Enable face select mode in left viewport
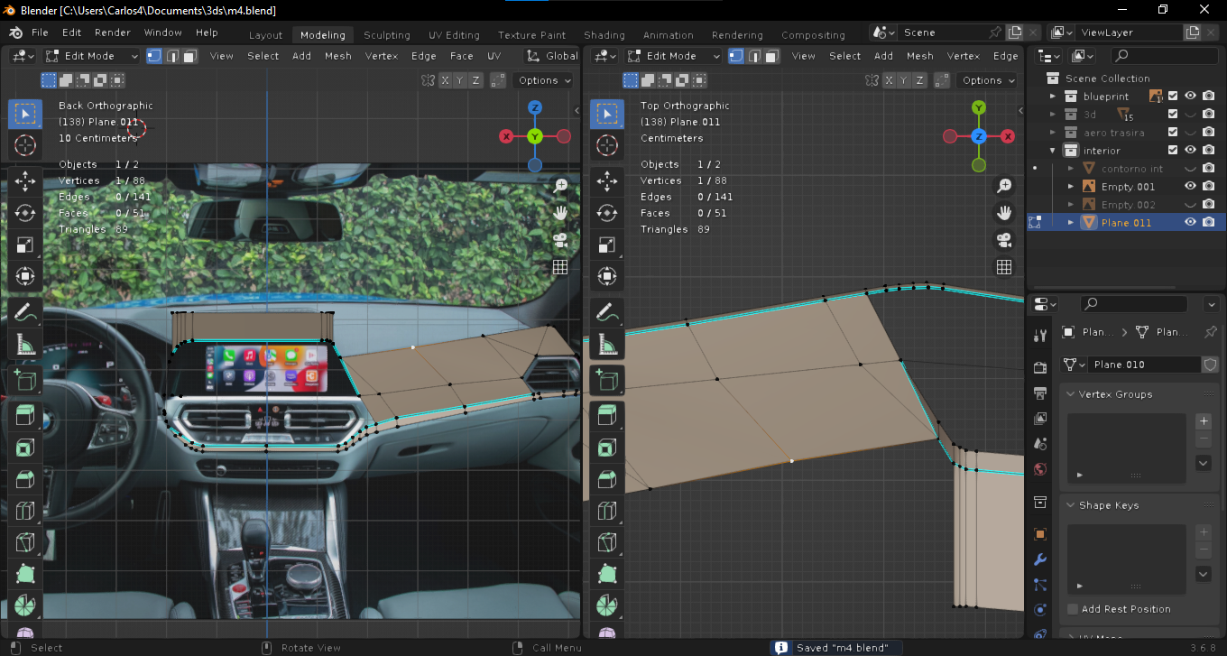Viewport: 1227px width, 656px height. pyautogui.click(x=189, y=56)
